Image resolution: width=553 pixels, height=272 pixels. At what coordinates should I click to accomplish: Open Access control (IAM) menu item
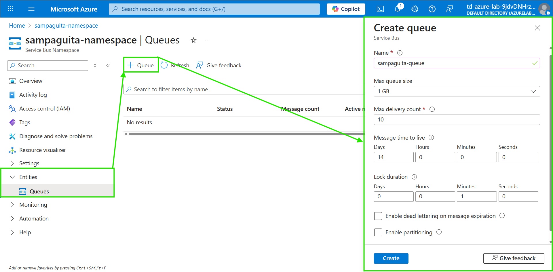pyautogui.click(x=44, y=109)
